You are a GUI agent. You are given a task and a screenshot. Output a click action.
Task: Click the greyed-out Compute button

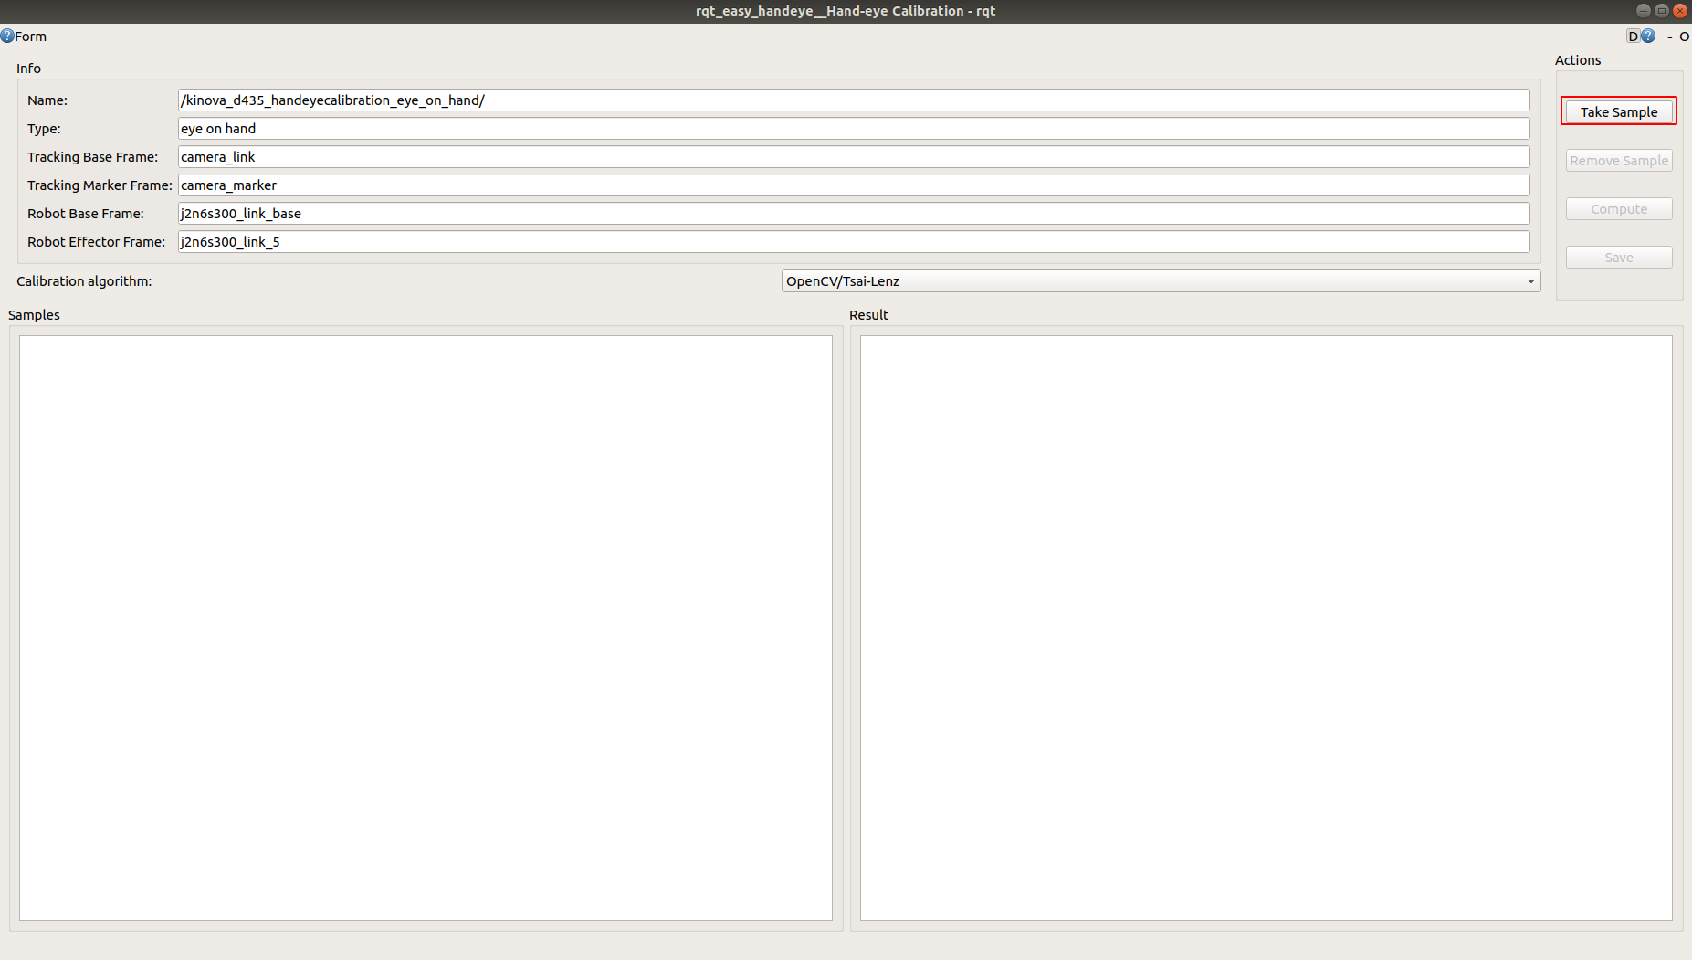pos(1618,209)
